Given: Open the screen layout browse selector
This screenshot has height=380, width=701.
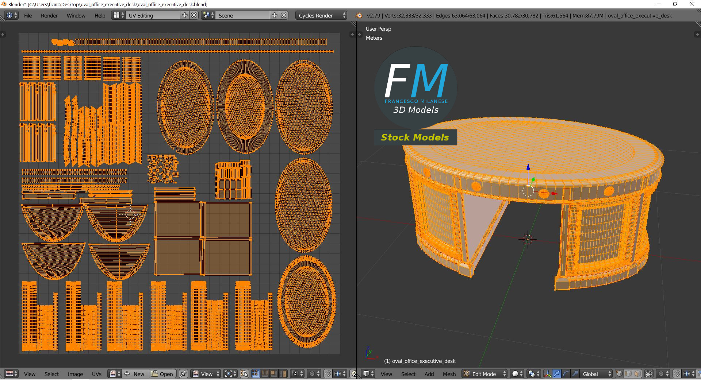Looking at the screenshot, I should (x=118, y=15).
